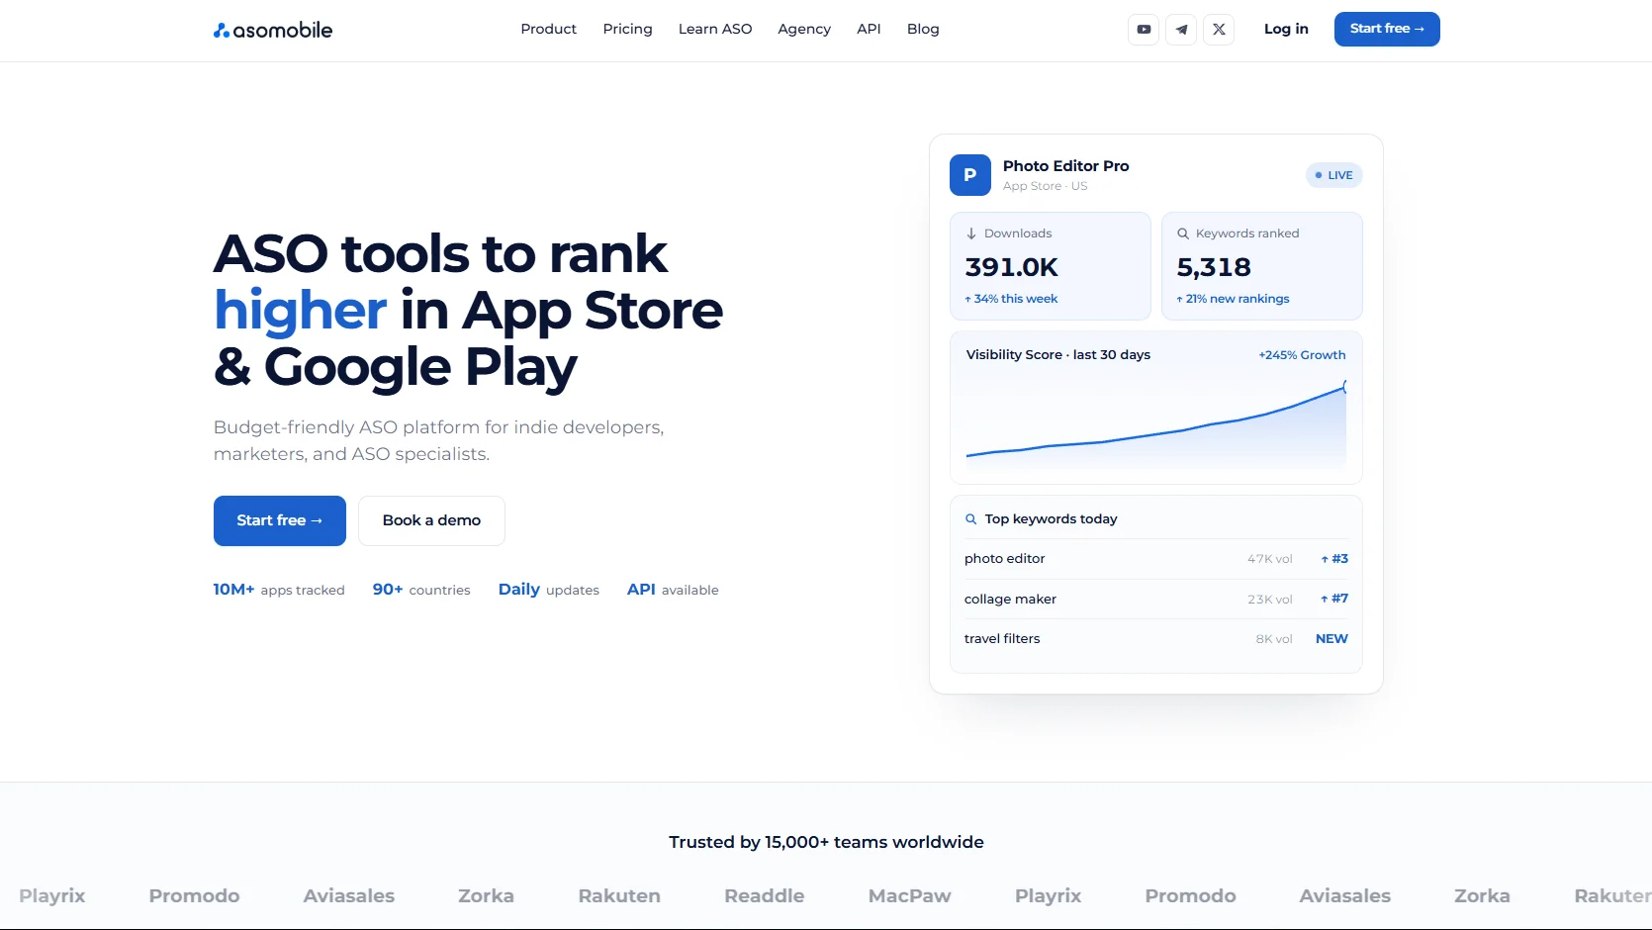Click the 90+ countries stat
Viewport: 1652px width, 930px height.
click(x=421, y=590)
